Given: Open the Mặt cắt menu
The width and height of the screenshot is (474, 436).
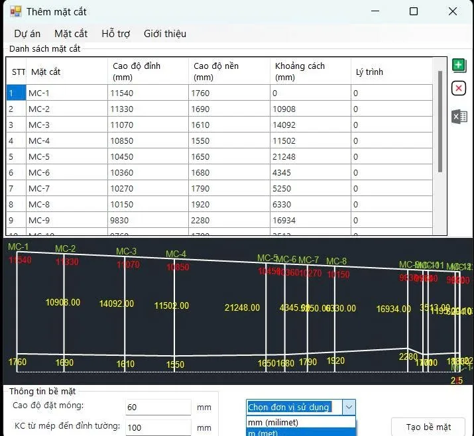Looking at the screenshot, I should point(71,34).
